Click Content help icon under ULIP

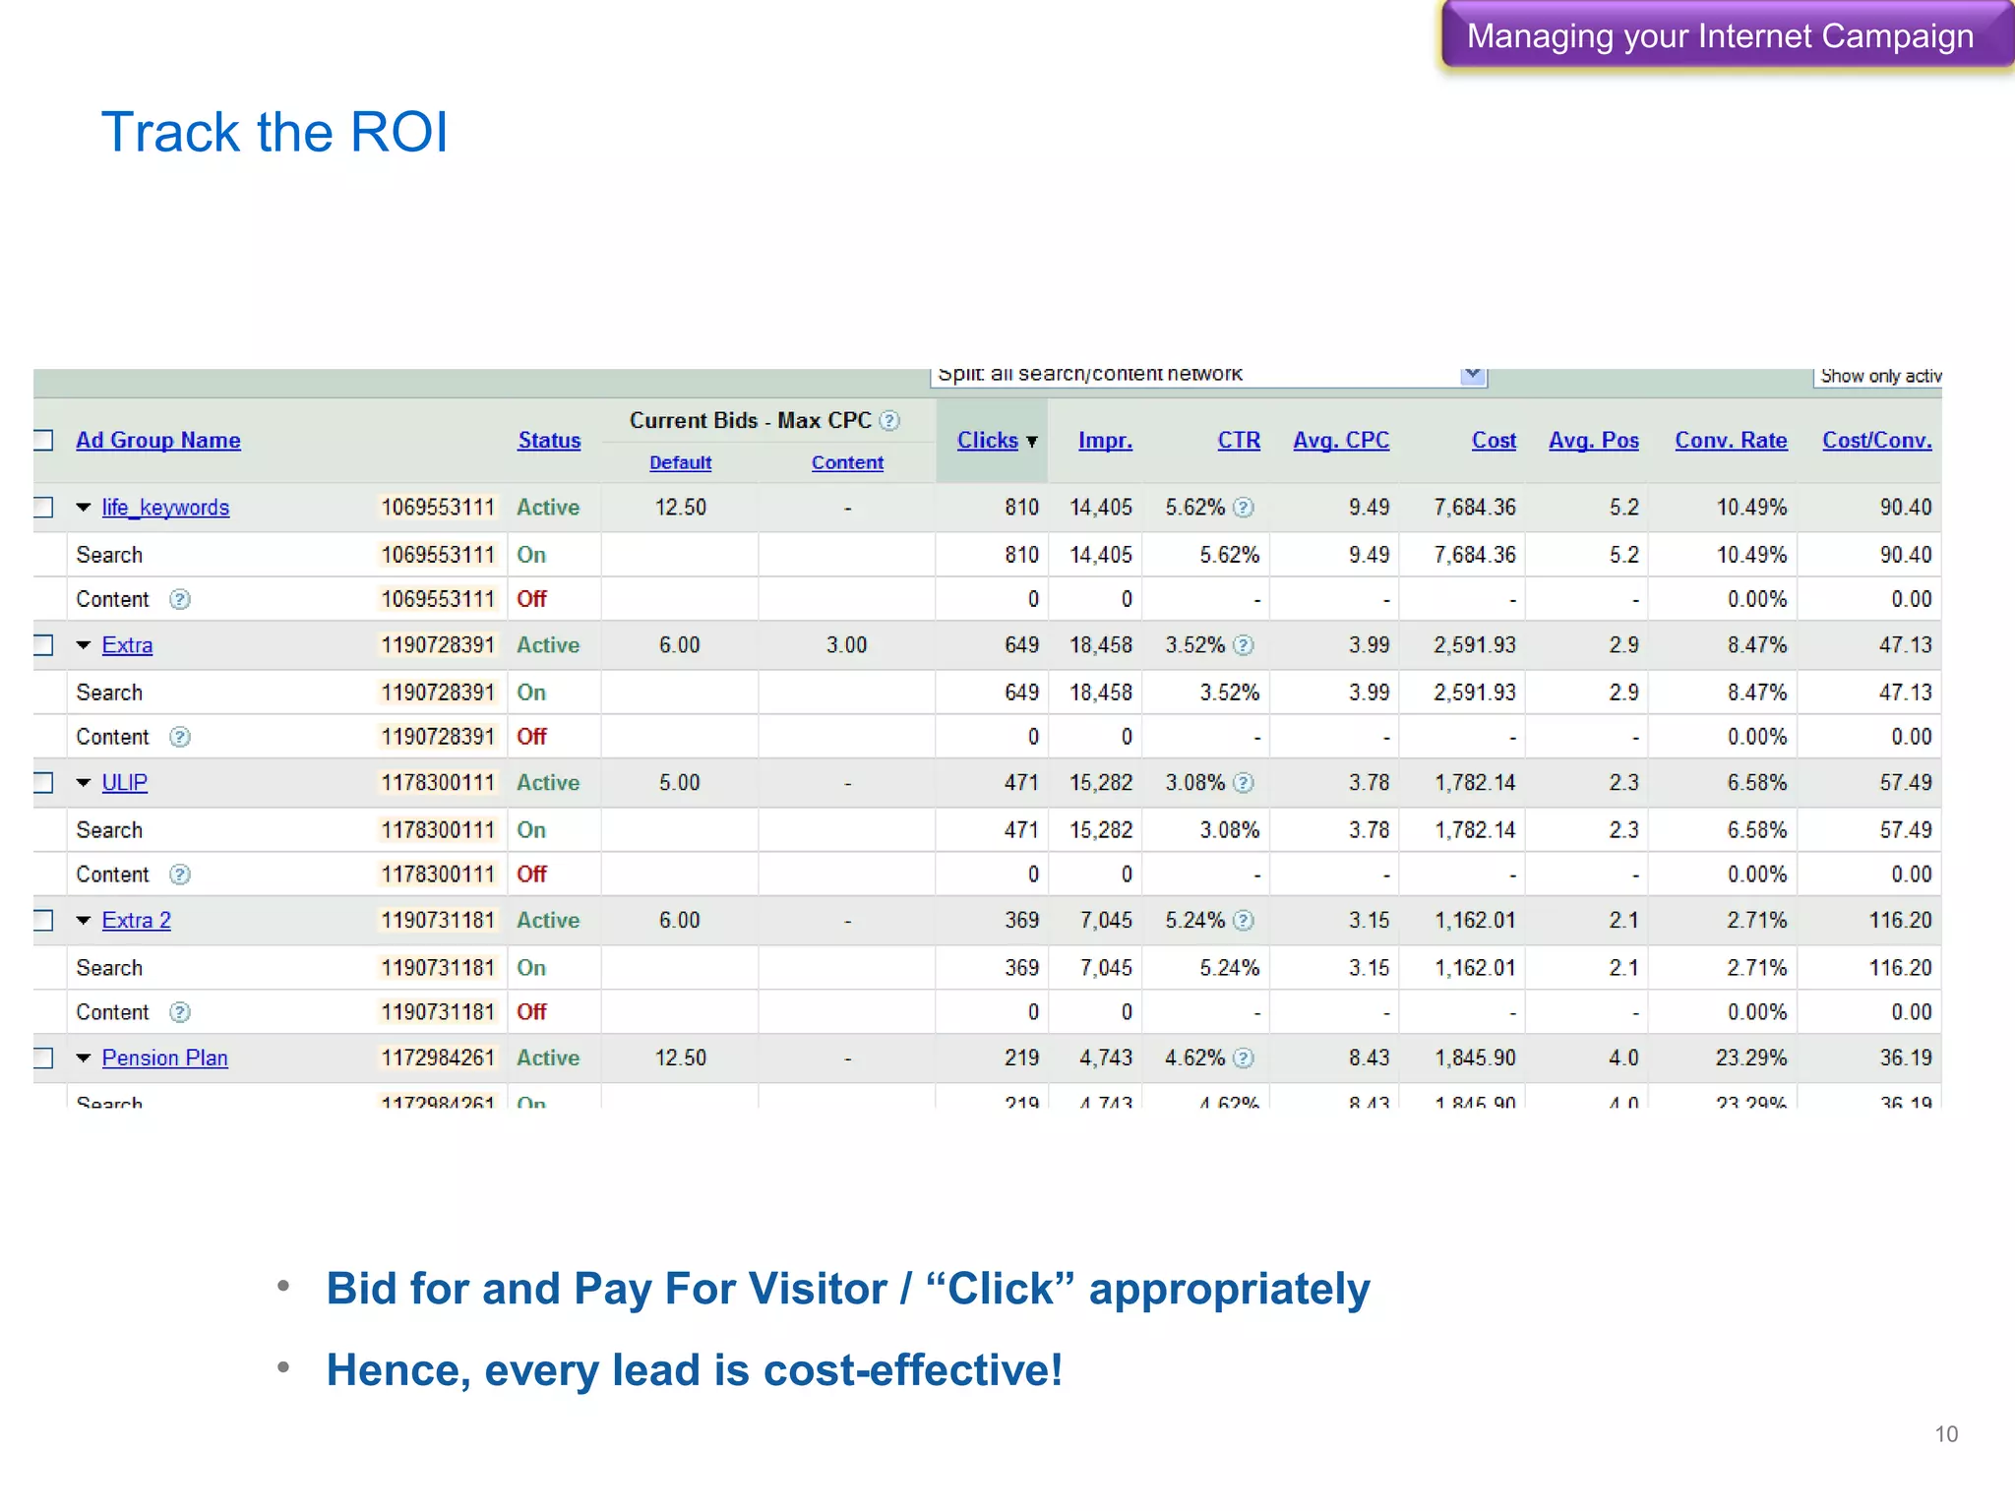[180, 875]
